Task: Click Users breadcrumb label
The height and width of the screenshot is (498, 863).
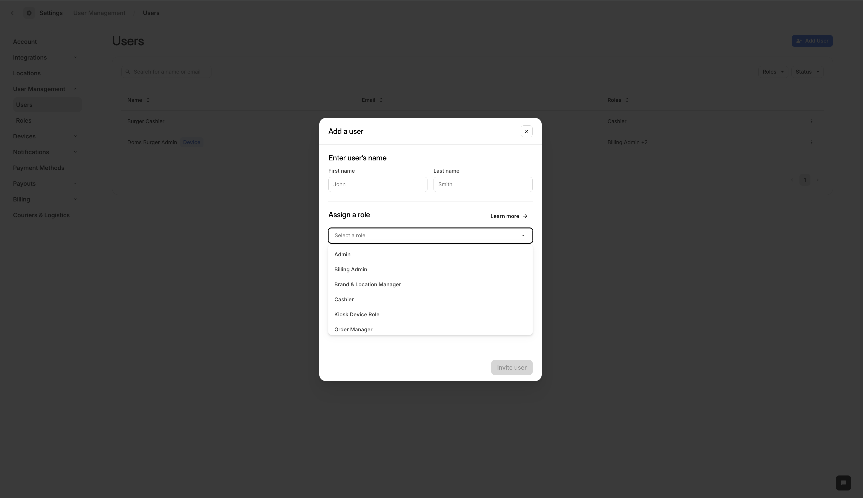Action: (151, 13)
